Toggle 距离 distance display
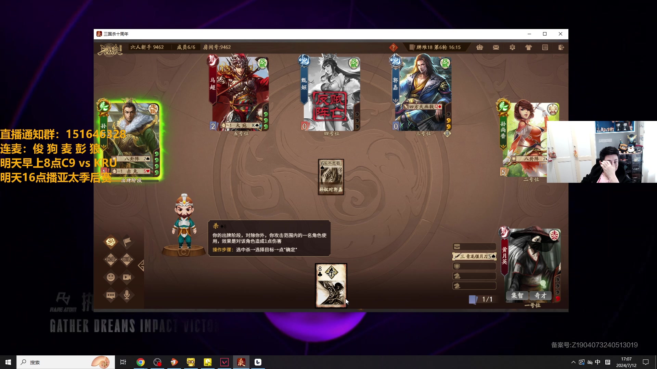This screenshot has height=369, width=657. [127, 259]
